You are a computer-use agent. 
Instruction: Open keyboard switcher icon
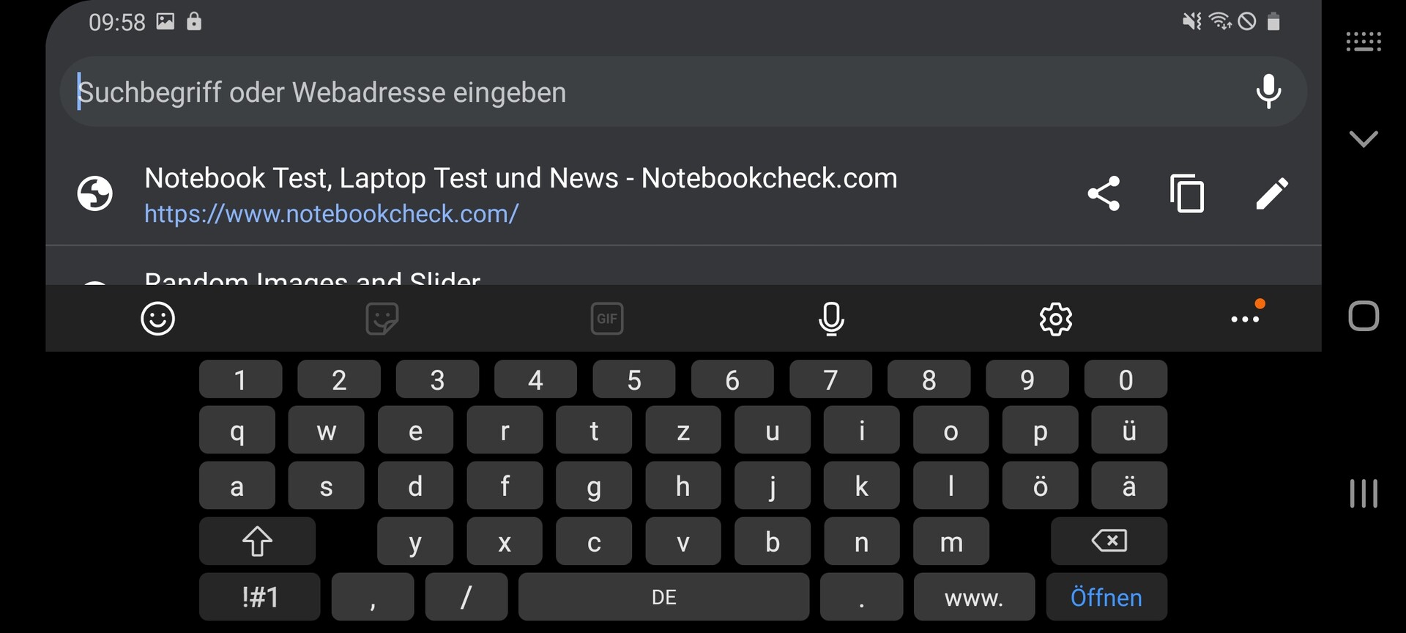pos(1363,42)
